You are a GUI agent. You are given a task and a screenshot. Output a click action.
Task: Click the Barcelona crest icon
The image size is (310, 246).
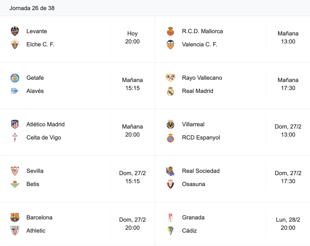15,217
